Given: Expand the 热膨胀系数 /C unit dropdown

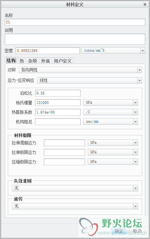Looking at the screenshot, I should [x=111, y=112].
